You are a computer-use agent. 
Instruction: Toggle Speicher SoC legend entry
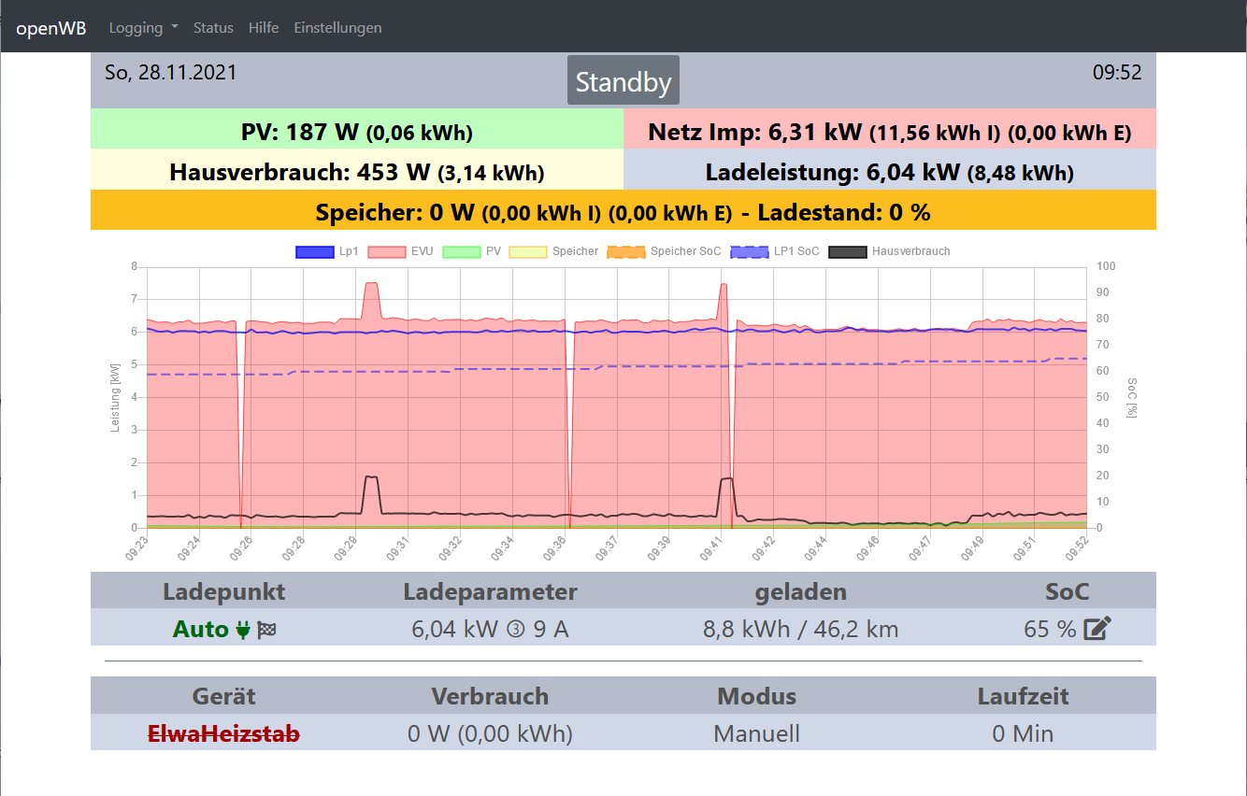(x=626, y=251)
